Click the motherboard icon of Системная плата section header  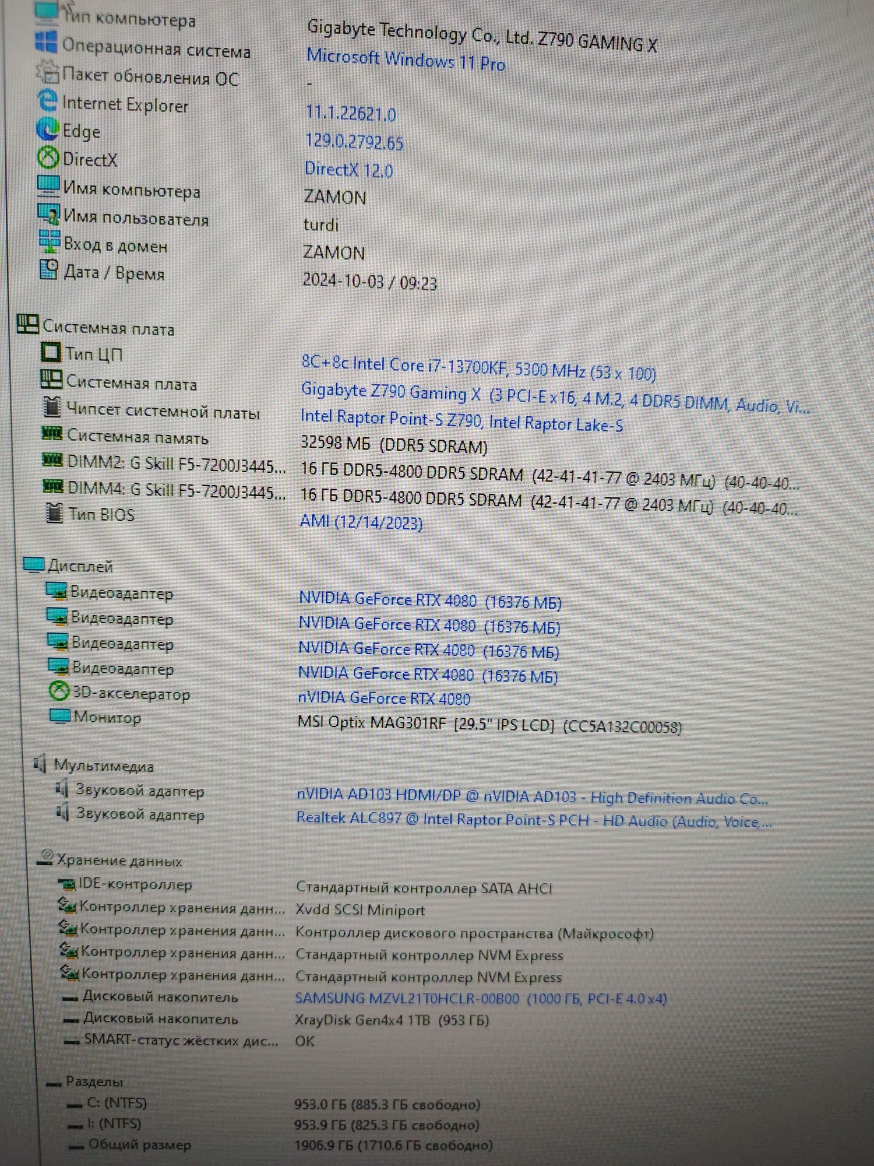point(28,324)
